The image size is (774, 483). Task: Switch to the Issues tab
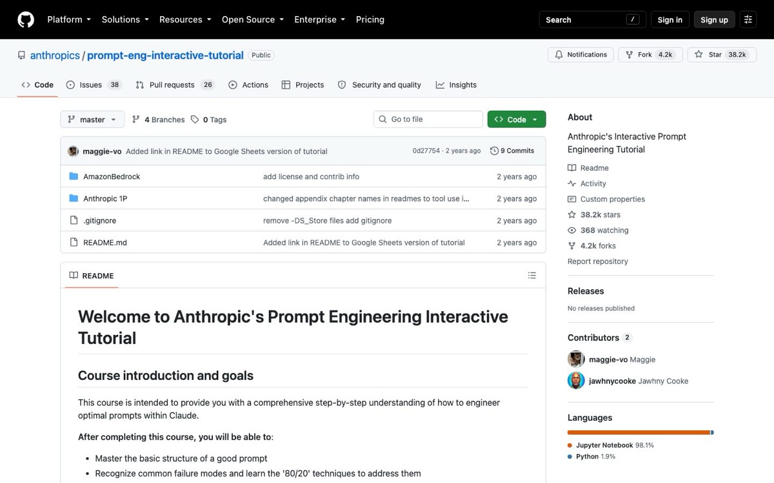coord(94,85)
